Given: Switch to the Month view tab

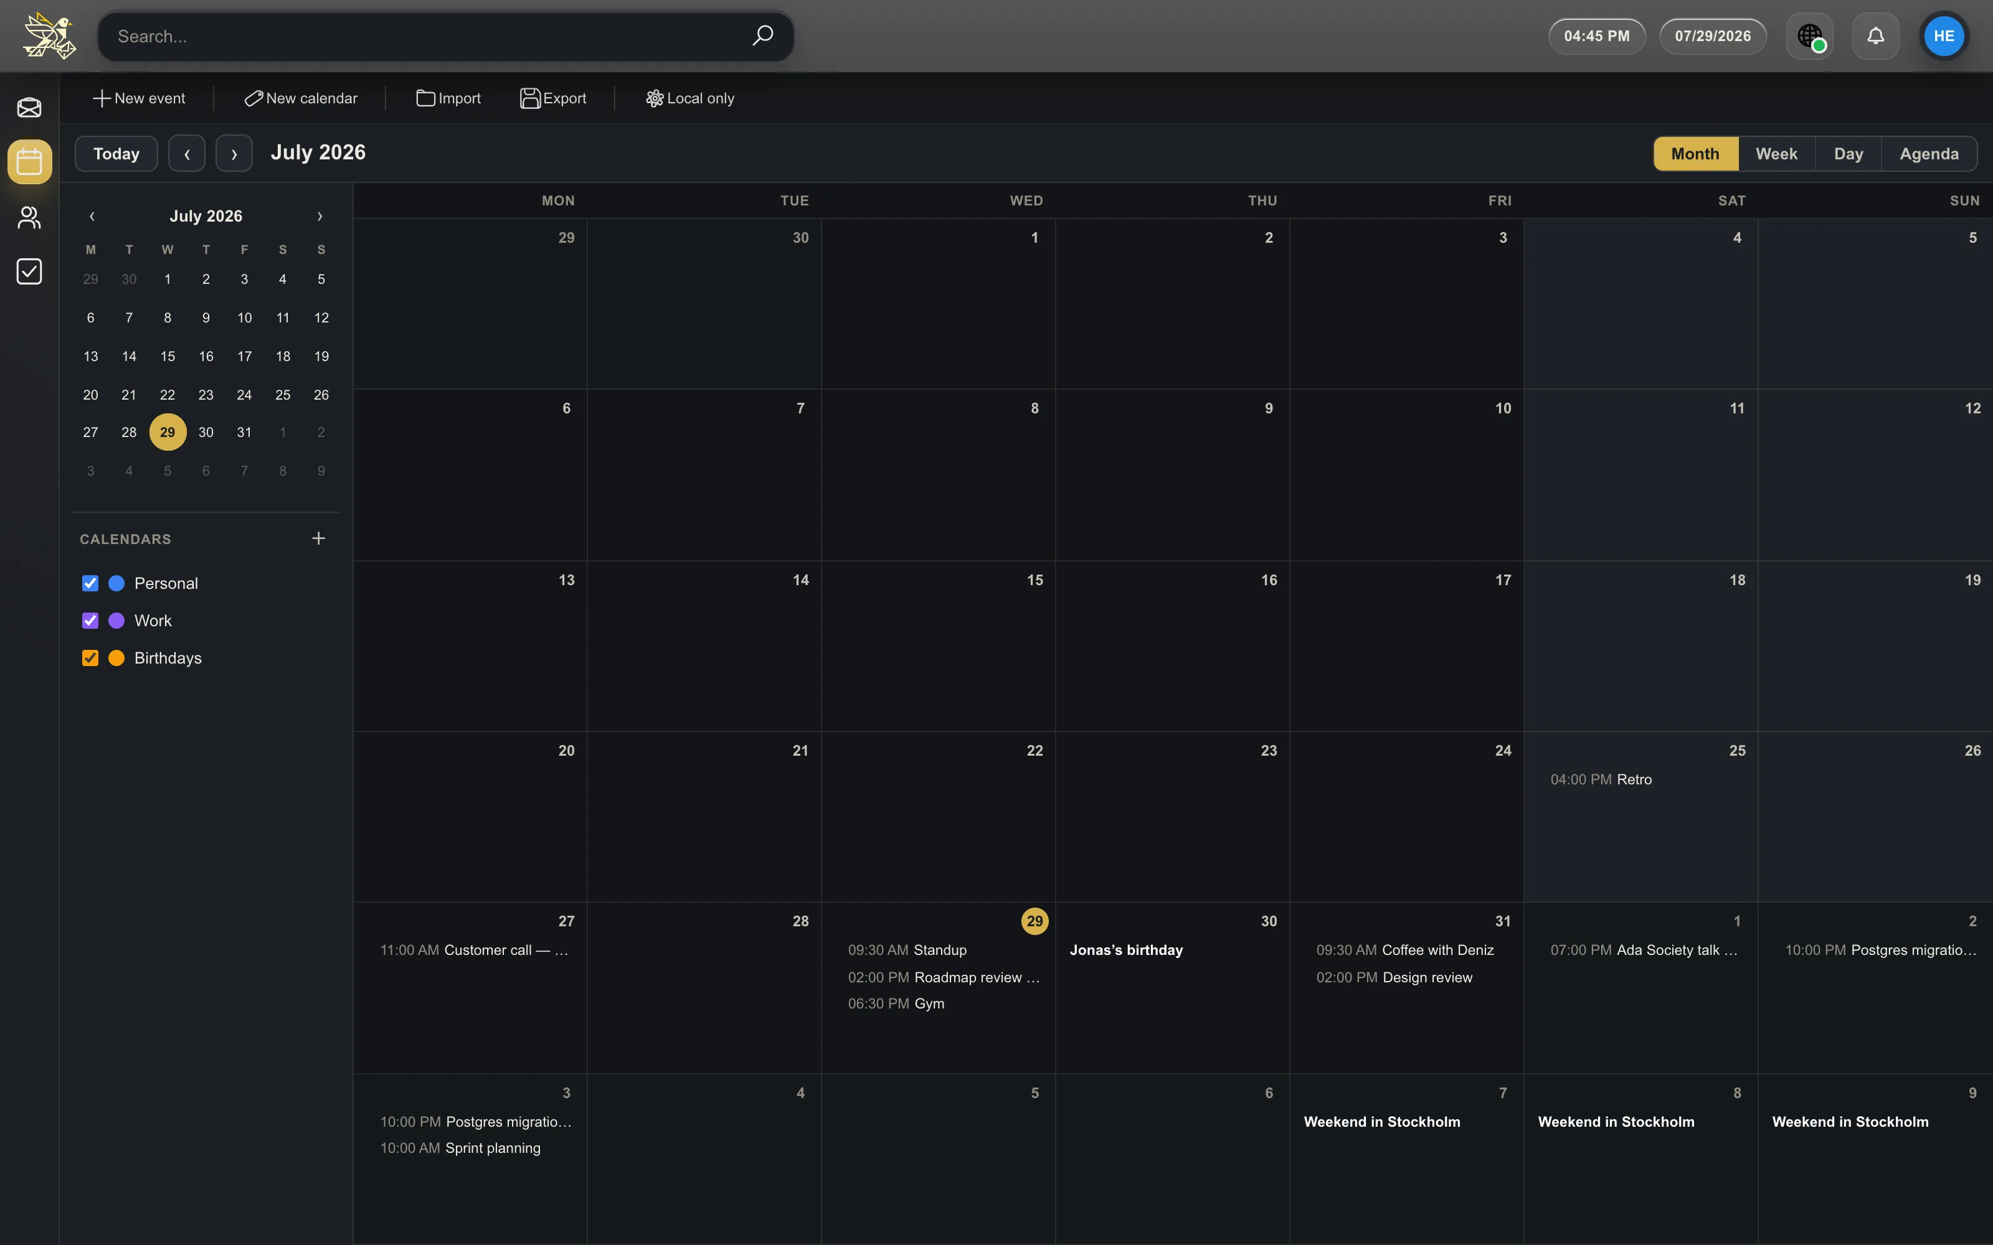Looking at the screenshot, I should 1696,154.
